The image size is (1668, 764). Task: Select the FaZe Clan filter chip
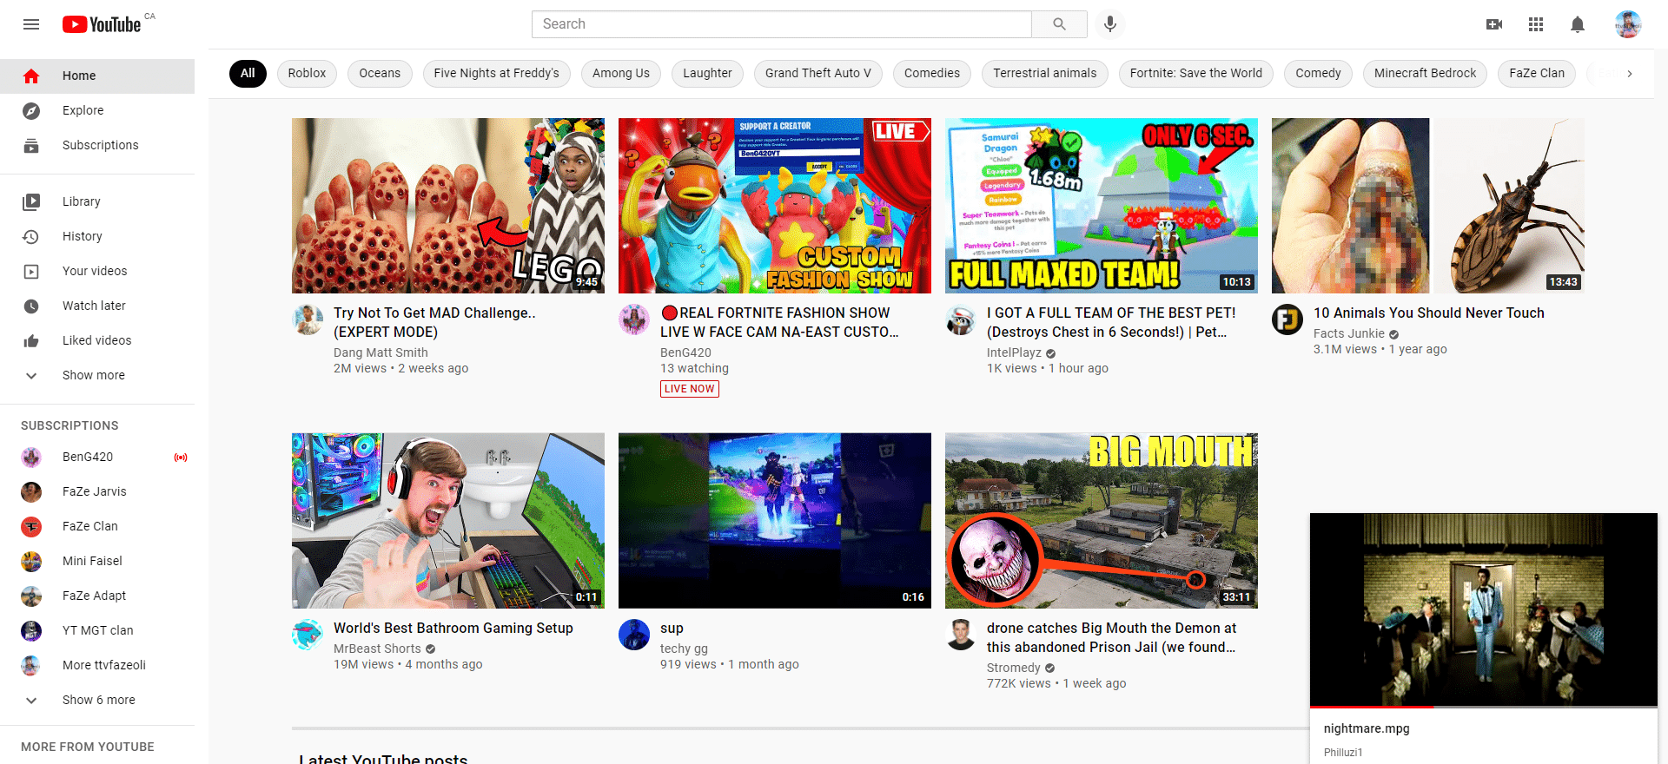click(x=1537, y=74)
